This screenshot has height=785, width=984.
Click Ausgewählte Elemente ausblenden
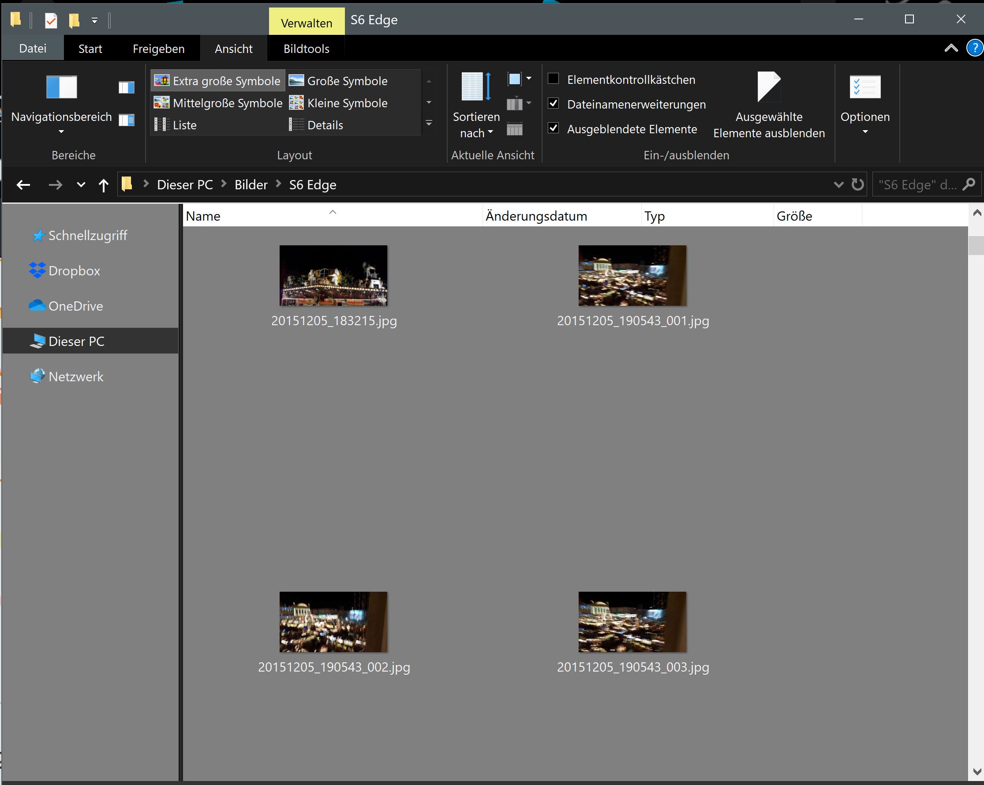click(x=769, y=105)
